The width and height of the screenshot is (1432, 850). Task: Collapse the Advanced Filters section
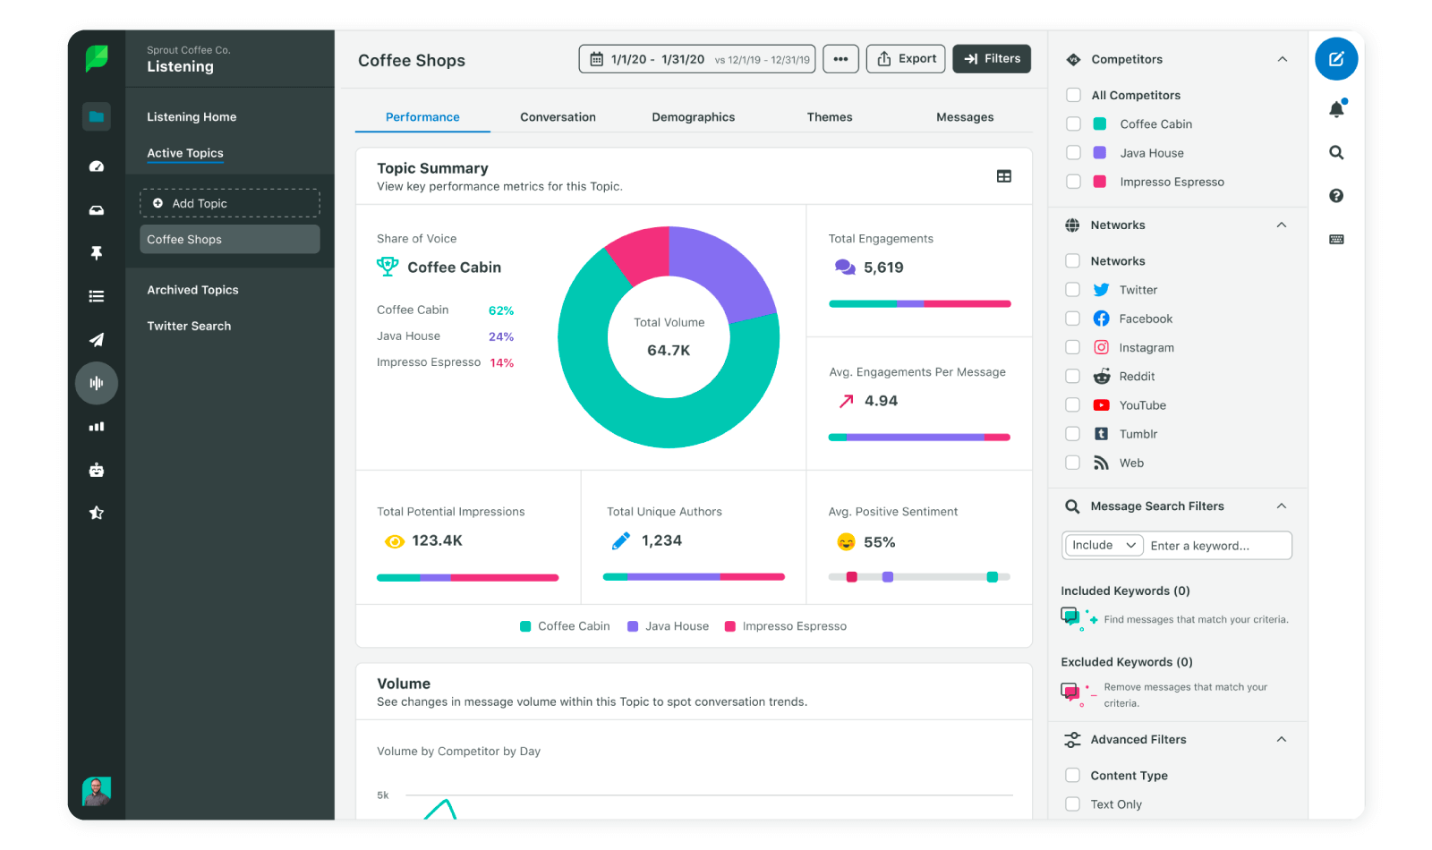[x=1283, y=739]
